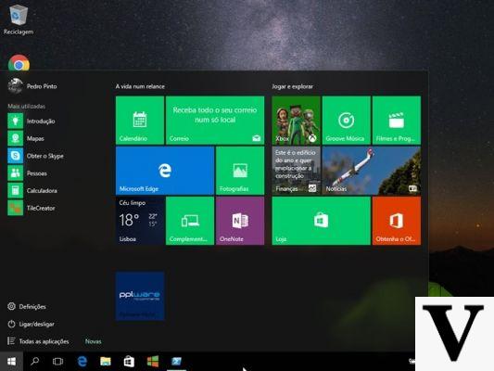Open the Obtenha o Office tile
This screenshot has width=494, height=371.
click(x=397, y=221)
